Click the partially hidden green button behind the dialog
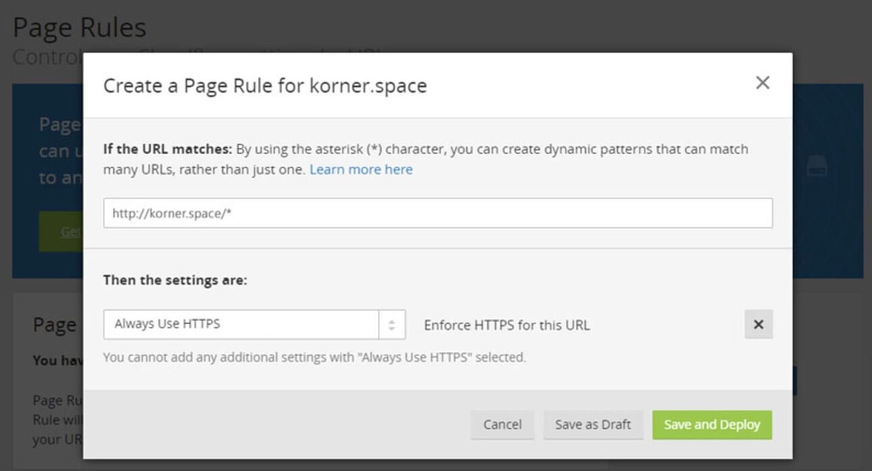The image size is (872, 471). (61, 231)
